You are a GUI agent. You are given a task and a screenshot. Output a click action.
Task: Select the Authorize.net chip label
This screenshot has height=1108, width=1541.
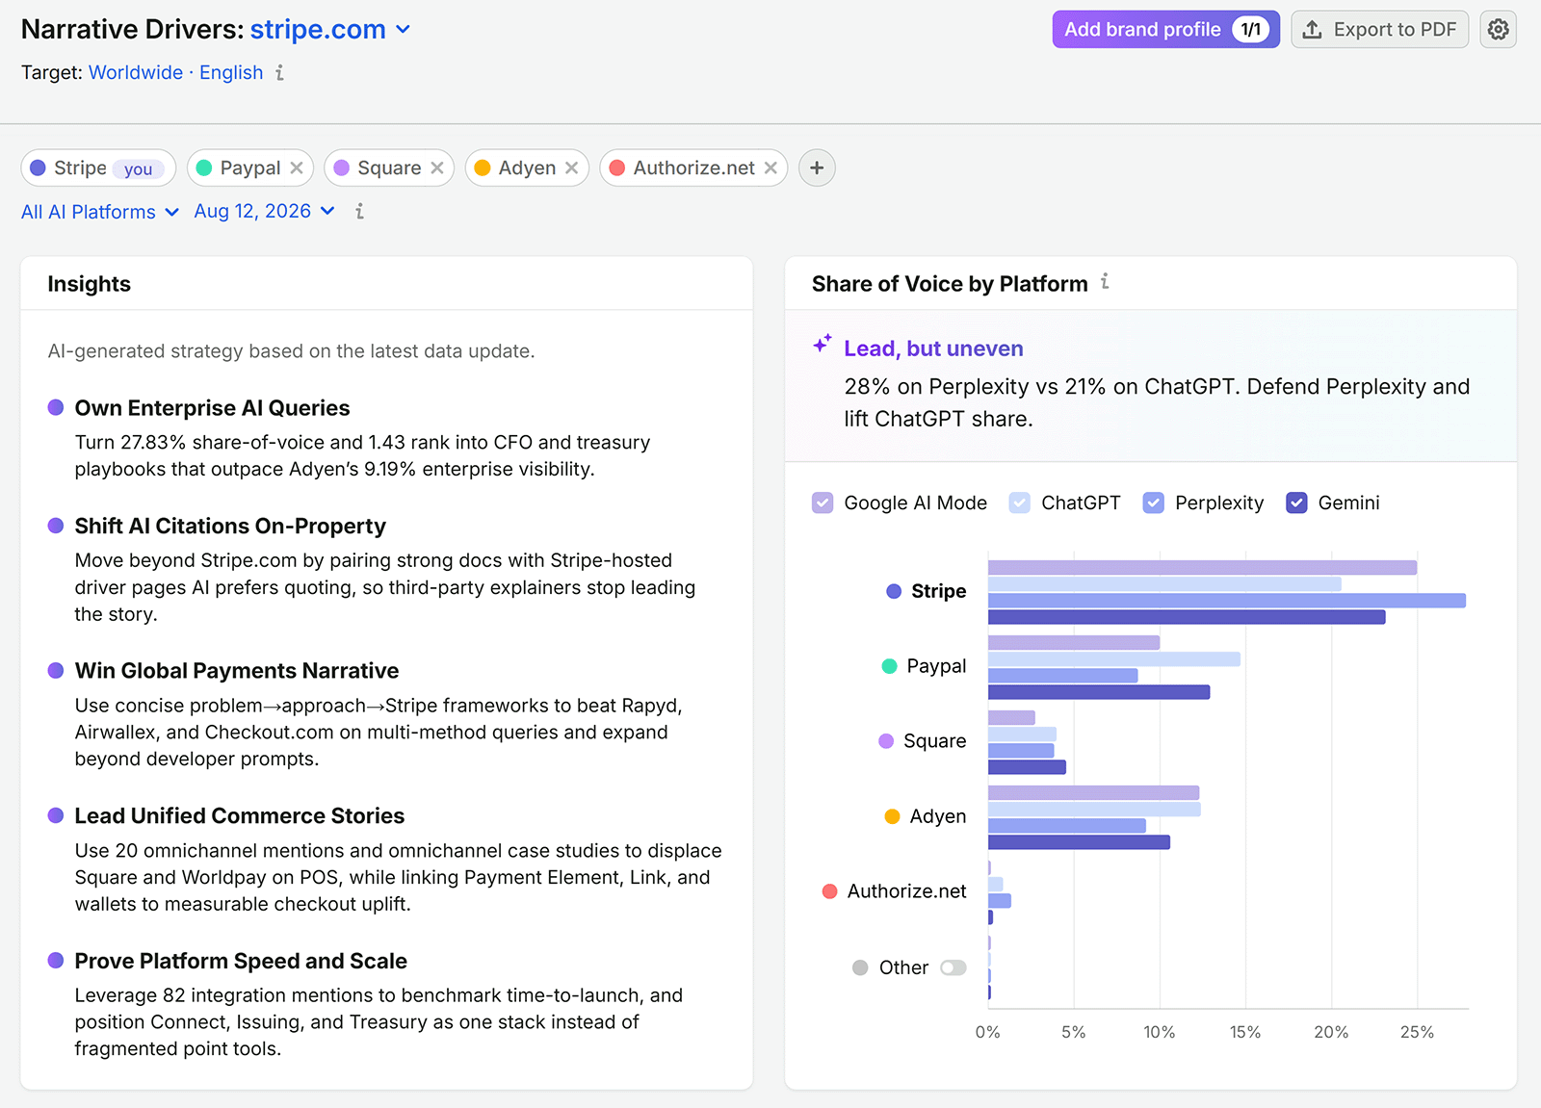pyautogui.click(x=694, y=167)
